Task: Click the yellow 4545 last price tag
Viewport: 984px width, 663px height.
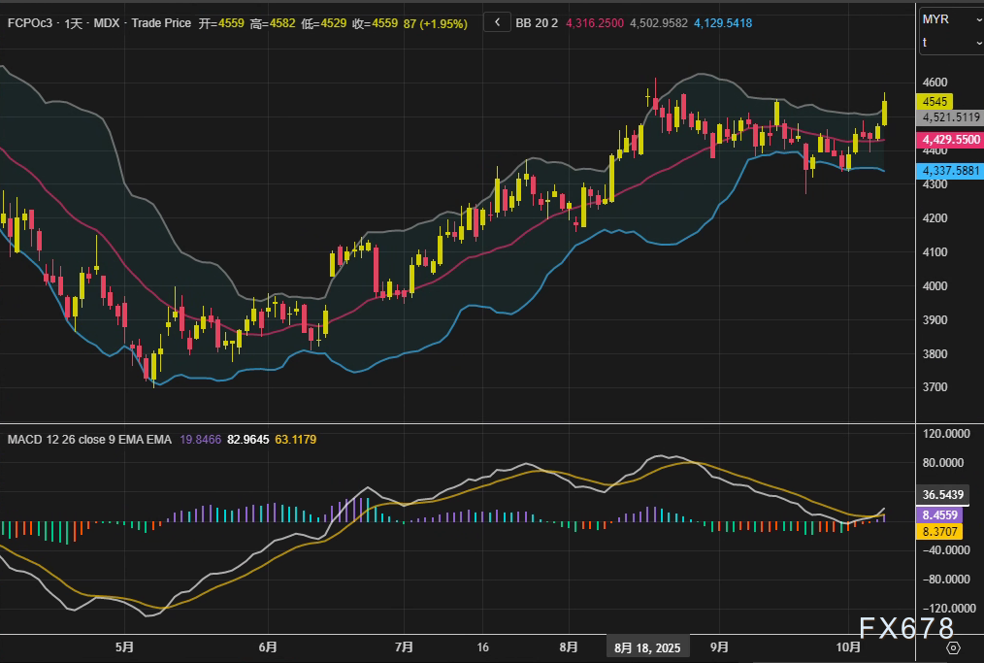Action: pyautogui.click(x=936, y=101)
